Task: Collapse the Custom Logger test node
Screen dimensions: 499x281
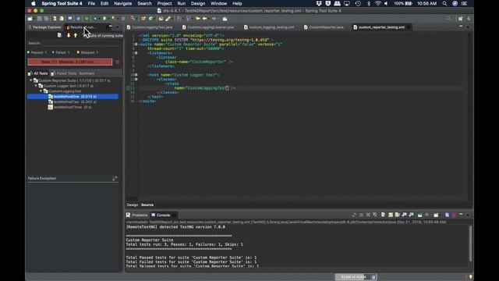Action: click(36, 86)
